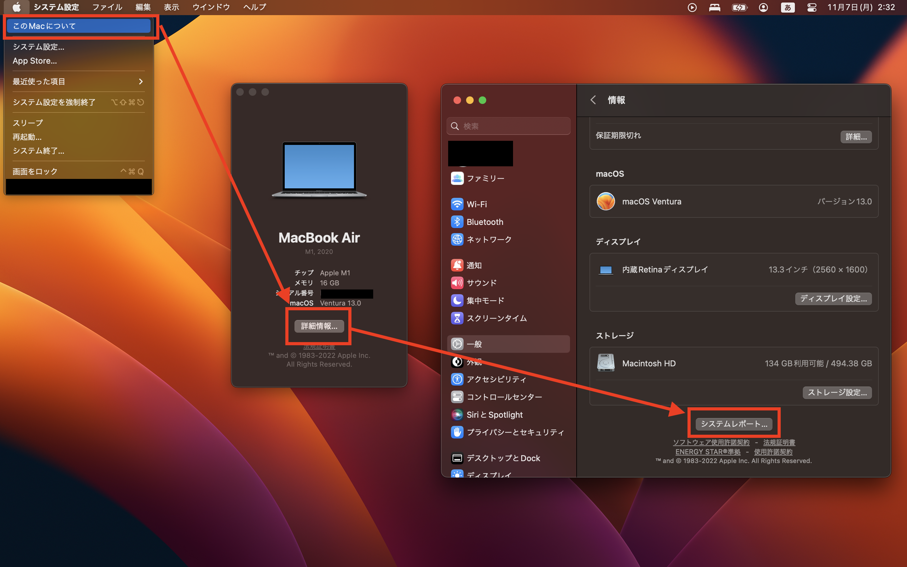Viewport: 907px width, 567px height.
Task: Select the サウンド speaker icon
Action: coord(457,283)
